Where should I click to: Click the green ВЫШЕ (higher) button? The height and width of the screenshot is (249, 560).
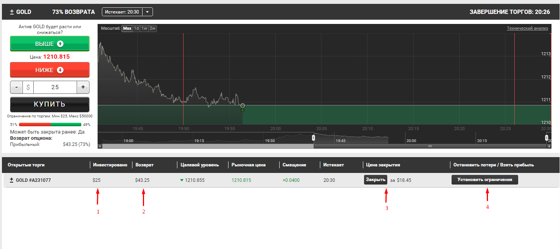click(50, 44)
